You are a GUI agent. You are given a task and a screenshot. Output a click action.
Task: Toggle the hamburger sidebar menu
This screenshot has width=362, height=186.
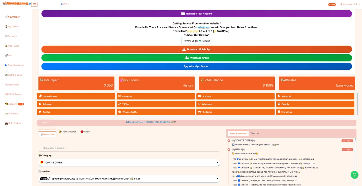[x=34, y=4]
